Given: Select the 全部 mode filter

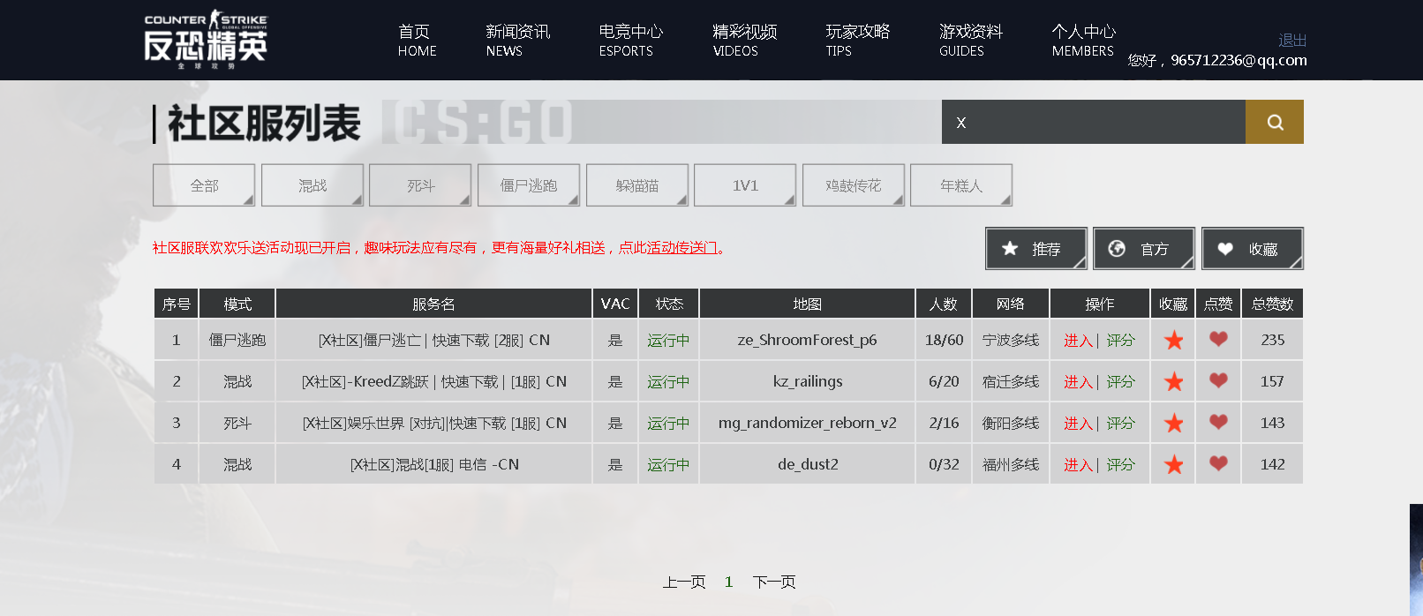Looking at the screenshot, I should 204,185.
